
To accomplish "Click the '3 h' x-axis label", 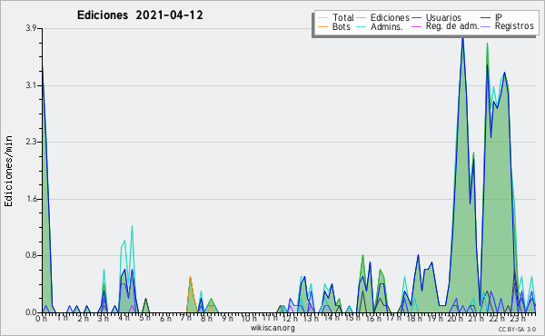I will 103,319.
